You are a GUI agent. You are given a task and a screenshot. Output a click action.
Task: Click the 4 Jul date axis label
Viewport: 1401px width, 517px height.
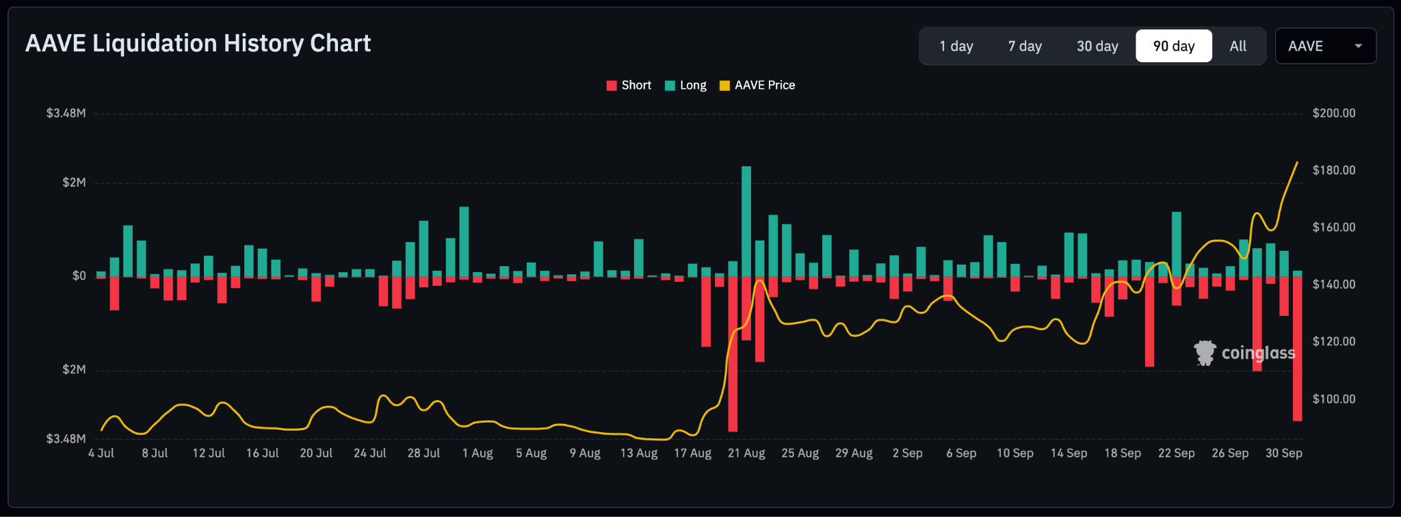pos(101,453)
